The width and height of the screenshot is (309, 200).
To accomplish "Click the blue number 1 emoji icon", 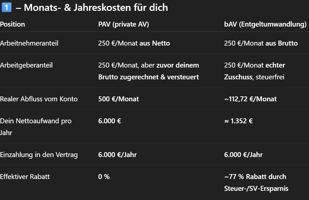I will 7,8.
